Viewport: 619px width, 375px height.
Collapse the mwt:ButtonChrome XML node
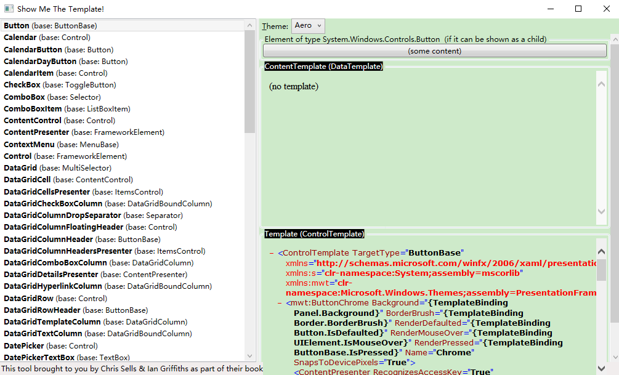280,303
